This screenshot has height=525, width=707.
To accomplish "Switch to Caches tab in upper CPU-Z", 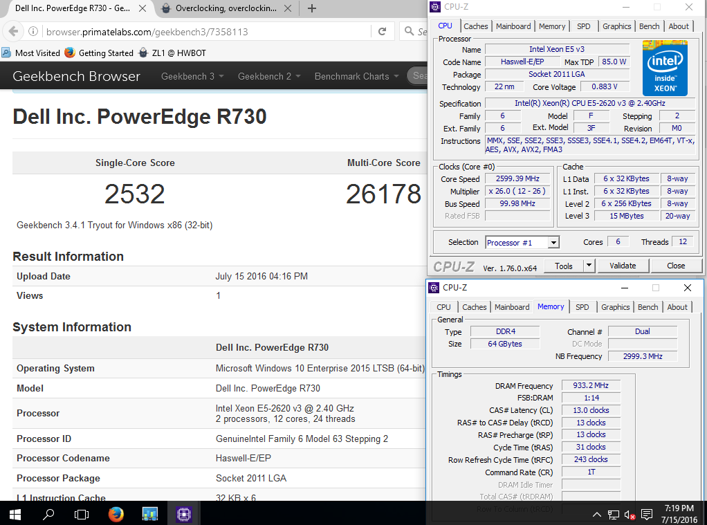I will (476, 26).
